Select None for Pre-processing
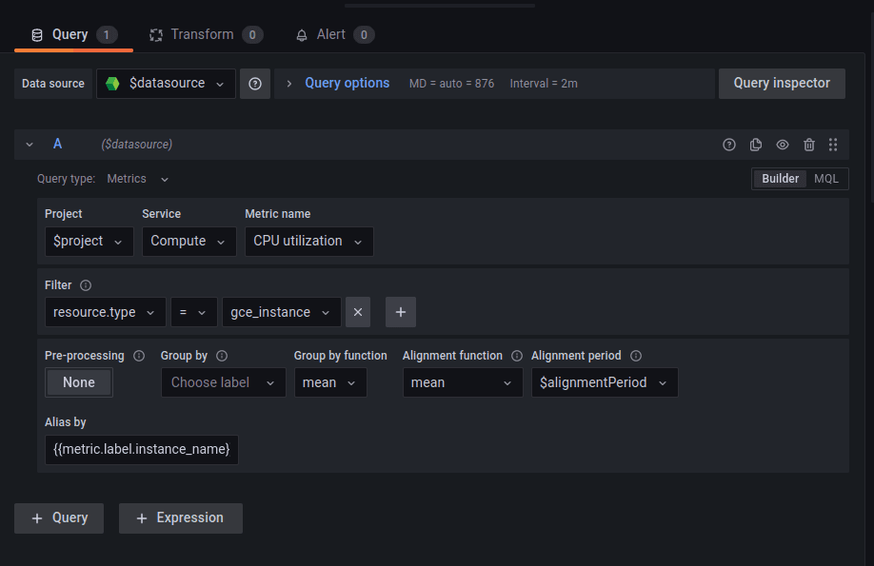874x566 pixels. (78, 382)
